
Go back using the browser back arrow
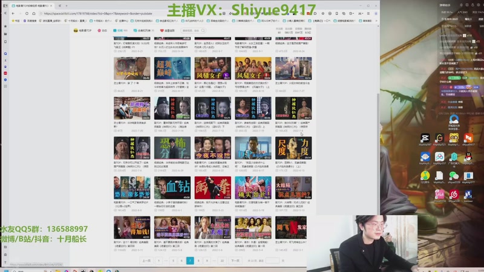[x=13, y=13]
